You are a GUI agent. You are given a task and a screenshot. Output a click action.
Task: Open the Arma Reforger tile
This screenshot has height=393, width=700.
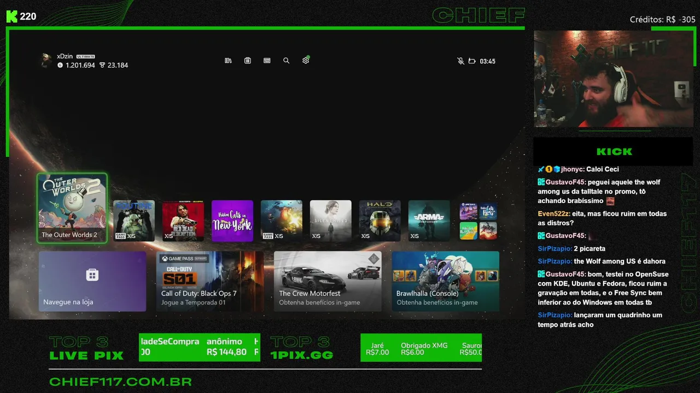click(x=429, y=221)
